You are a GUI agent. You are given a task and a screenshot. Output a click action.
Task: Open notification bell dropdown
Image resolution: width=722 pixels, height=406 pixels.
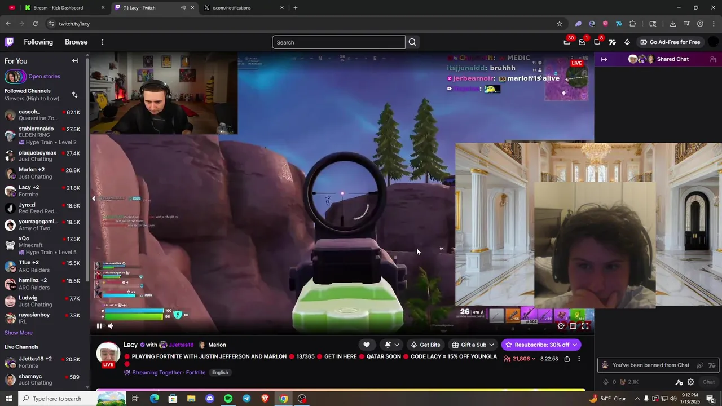[391, 345]
